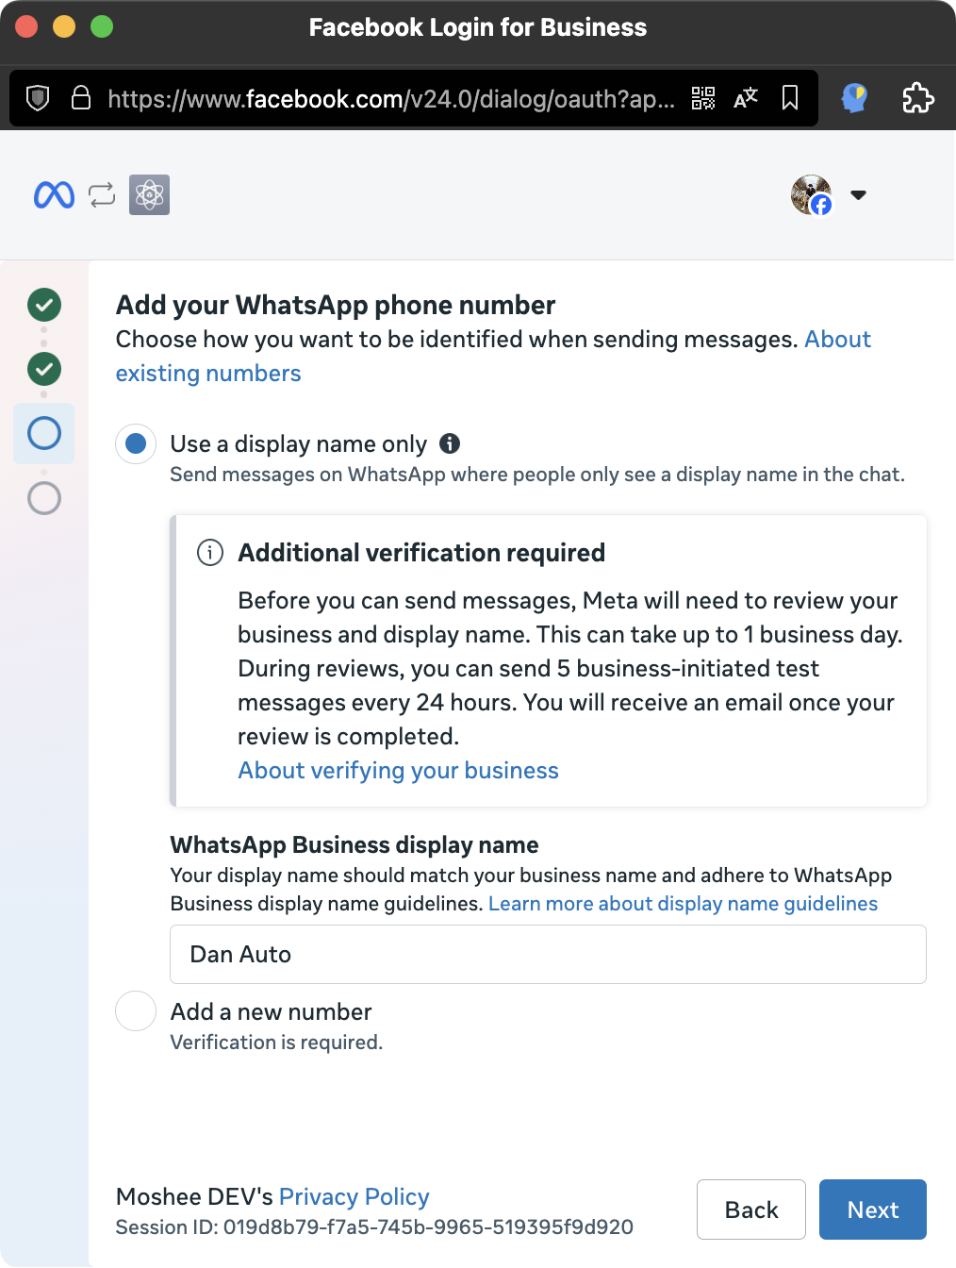Click the Session ID text

(x=374, y=1227)
